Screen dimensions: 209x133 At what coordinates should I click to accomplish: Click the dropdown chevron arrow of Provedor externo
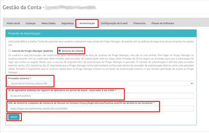192,83
